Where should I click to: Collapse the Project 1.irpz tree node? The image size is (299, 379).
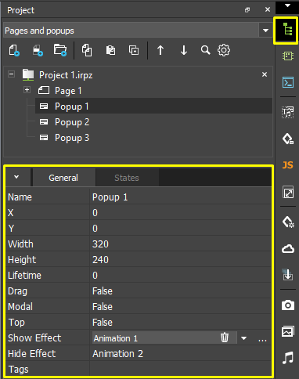11,74
